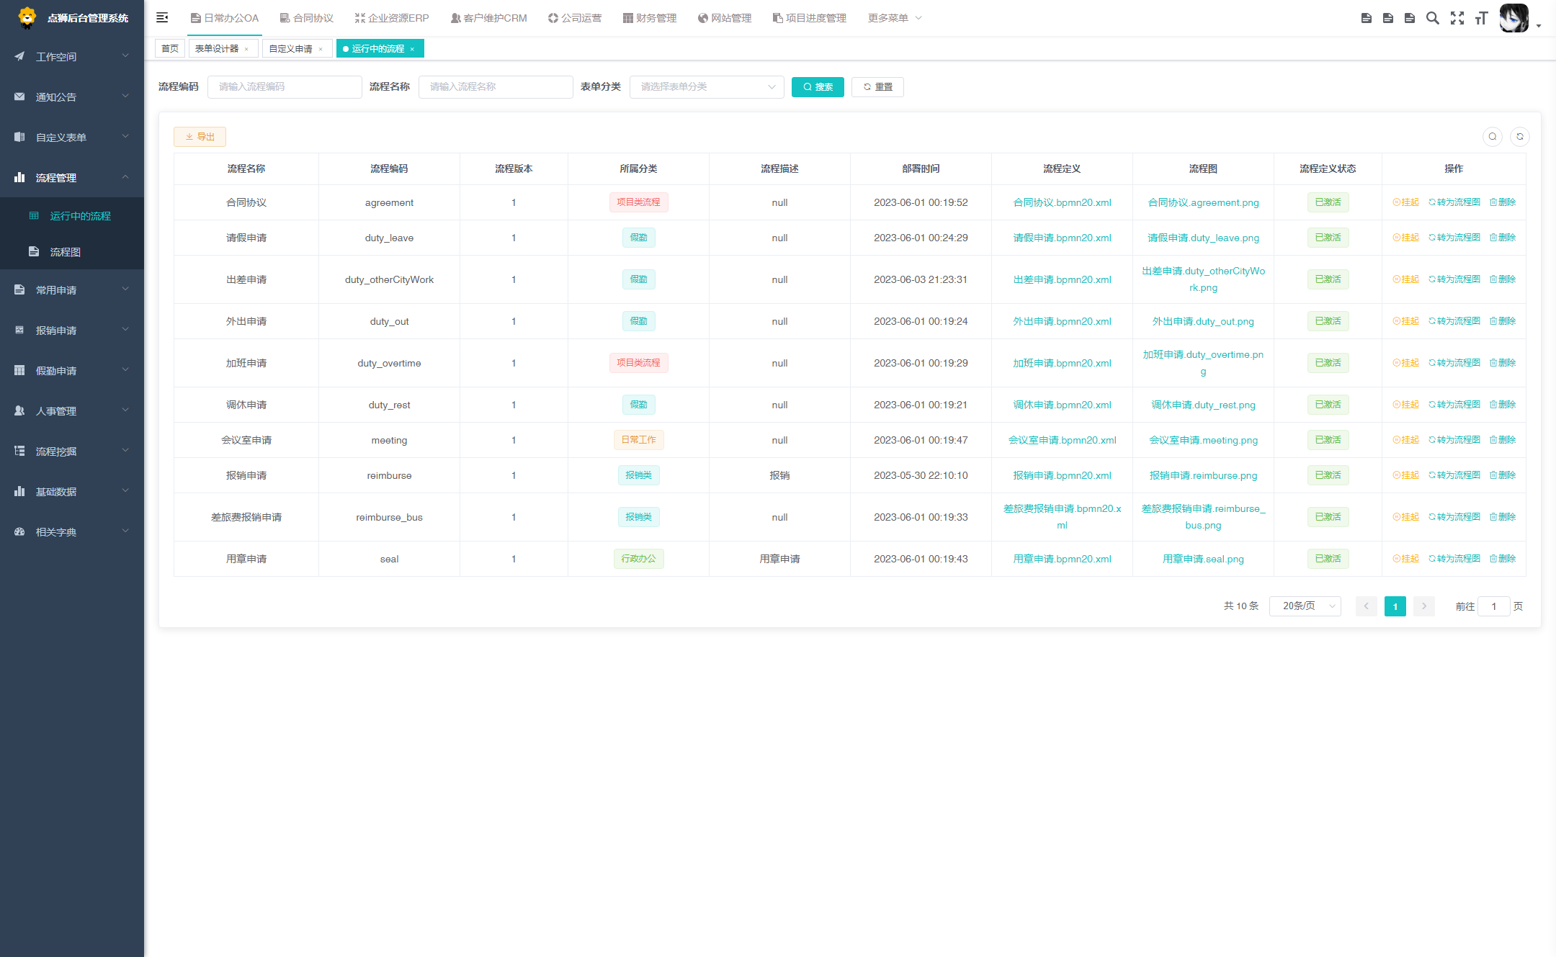Expand 更多菜单 menu
The height and width of the screenshot is (957, 1556).
coord(894,18)
